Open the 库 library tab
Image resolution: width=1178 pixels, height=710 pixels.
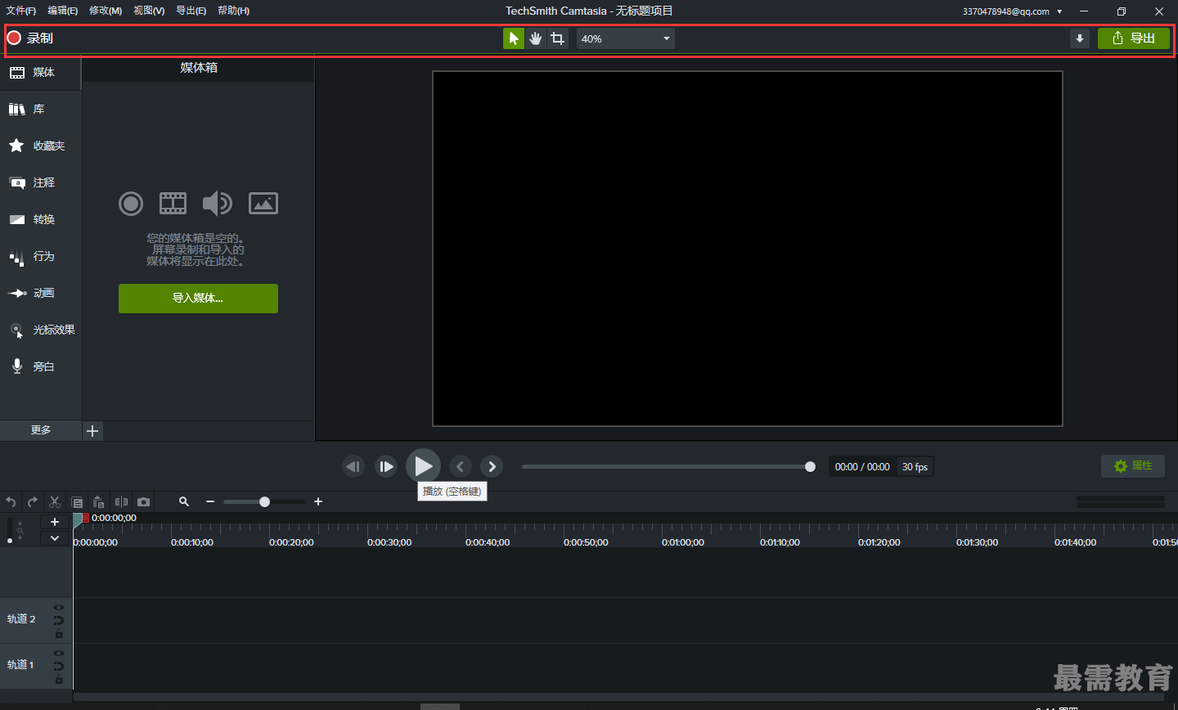(x=40, y=110)
